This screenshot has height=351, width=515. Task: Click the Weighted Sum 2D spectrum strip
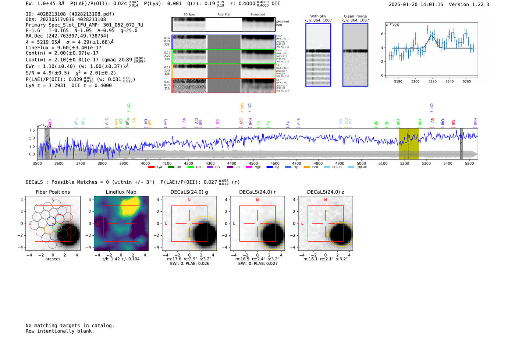[x=223, y=24]
